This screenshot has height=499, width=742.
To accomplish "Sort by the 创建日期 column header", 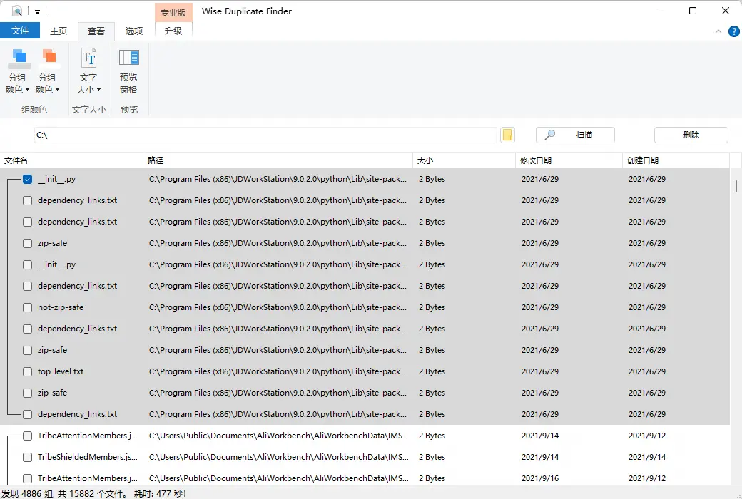I will click(x=676, y=160).
